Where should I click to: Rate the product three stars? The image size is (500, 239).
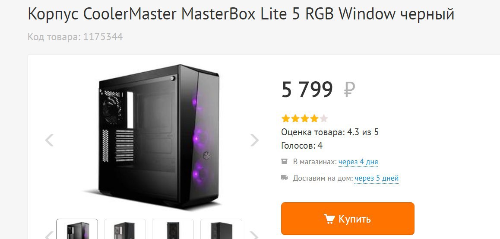coord(304,119)
